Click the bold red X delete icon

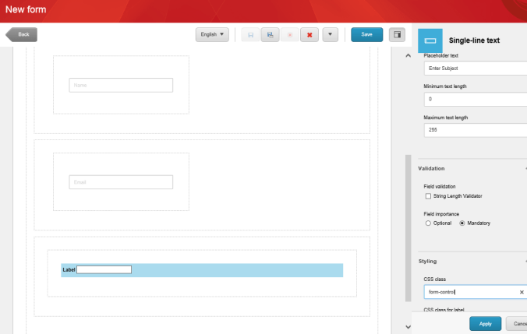[x=309, y=35]
